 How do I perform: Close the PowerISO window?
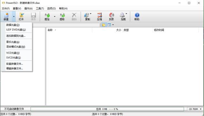pos(199,3)
